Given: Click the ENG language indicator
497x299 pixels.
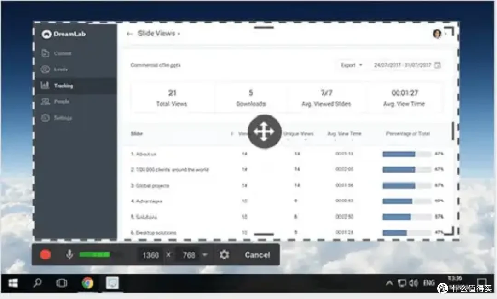Looking at the screenshot, I should point(428,283).
